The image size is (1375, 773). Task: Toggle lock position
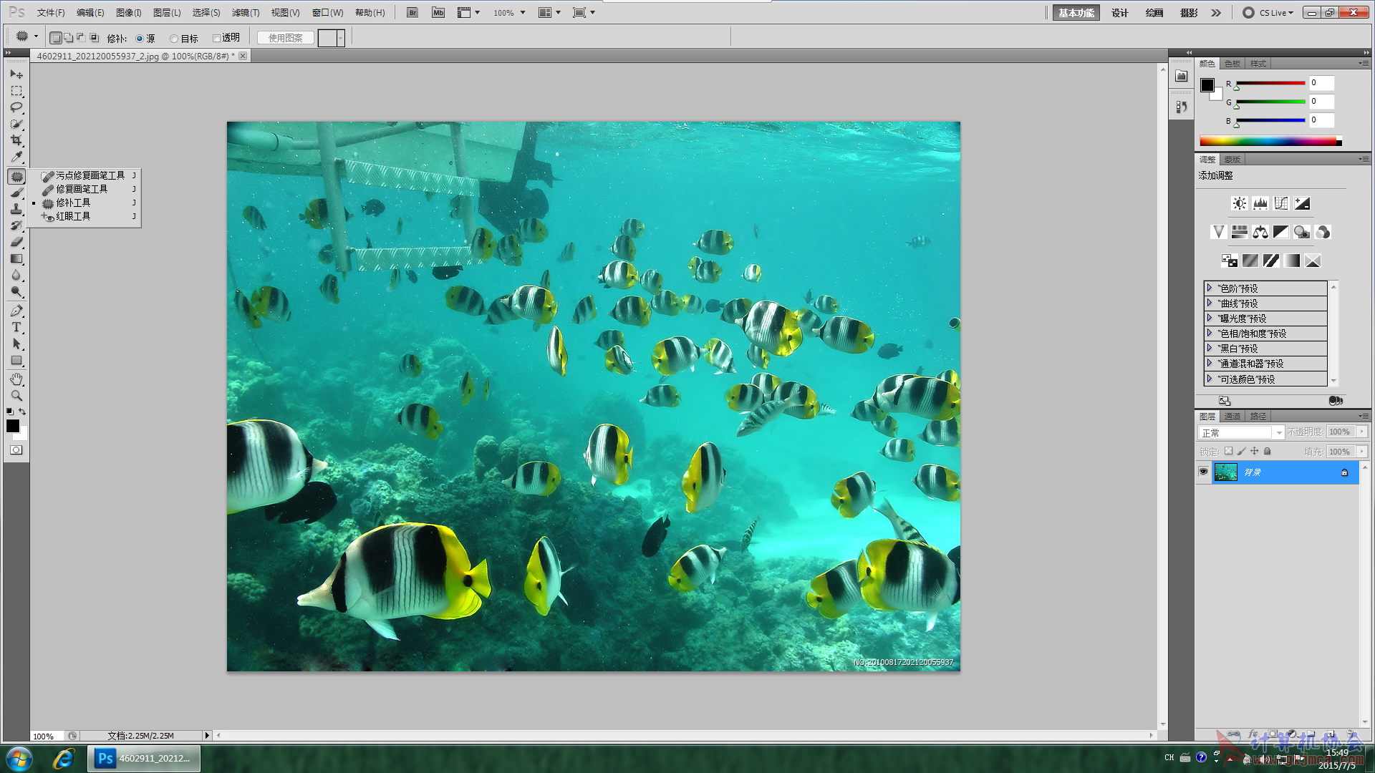point(1255,452)
